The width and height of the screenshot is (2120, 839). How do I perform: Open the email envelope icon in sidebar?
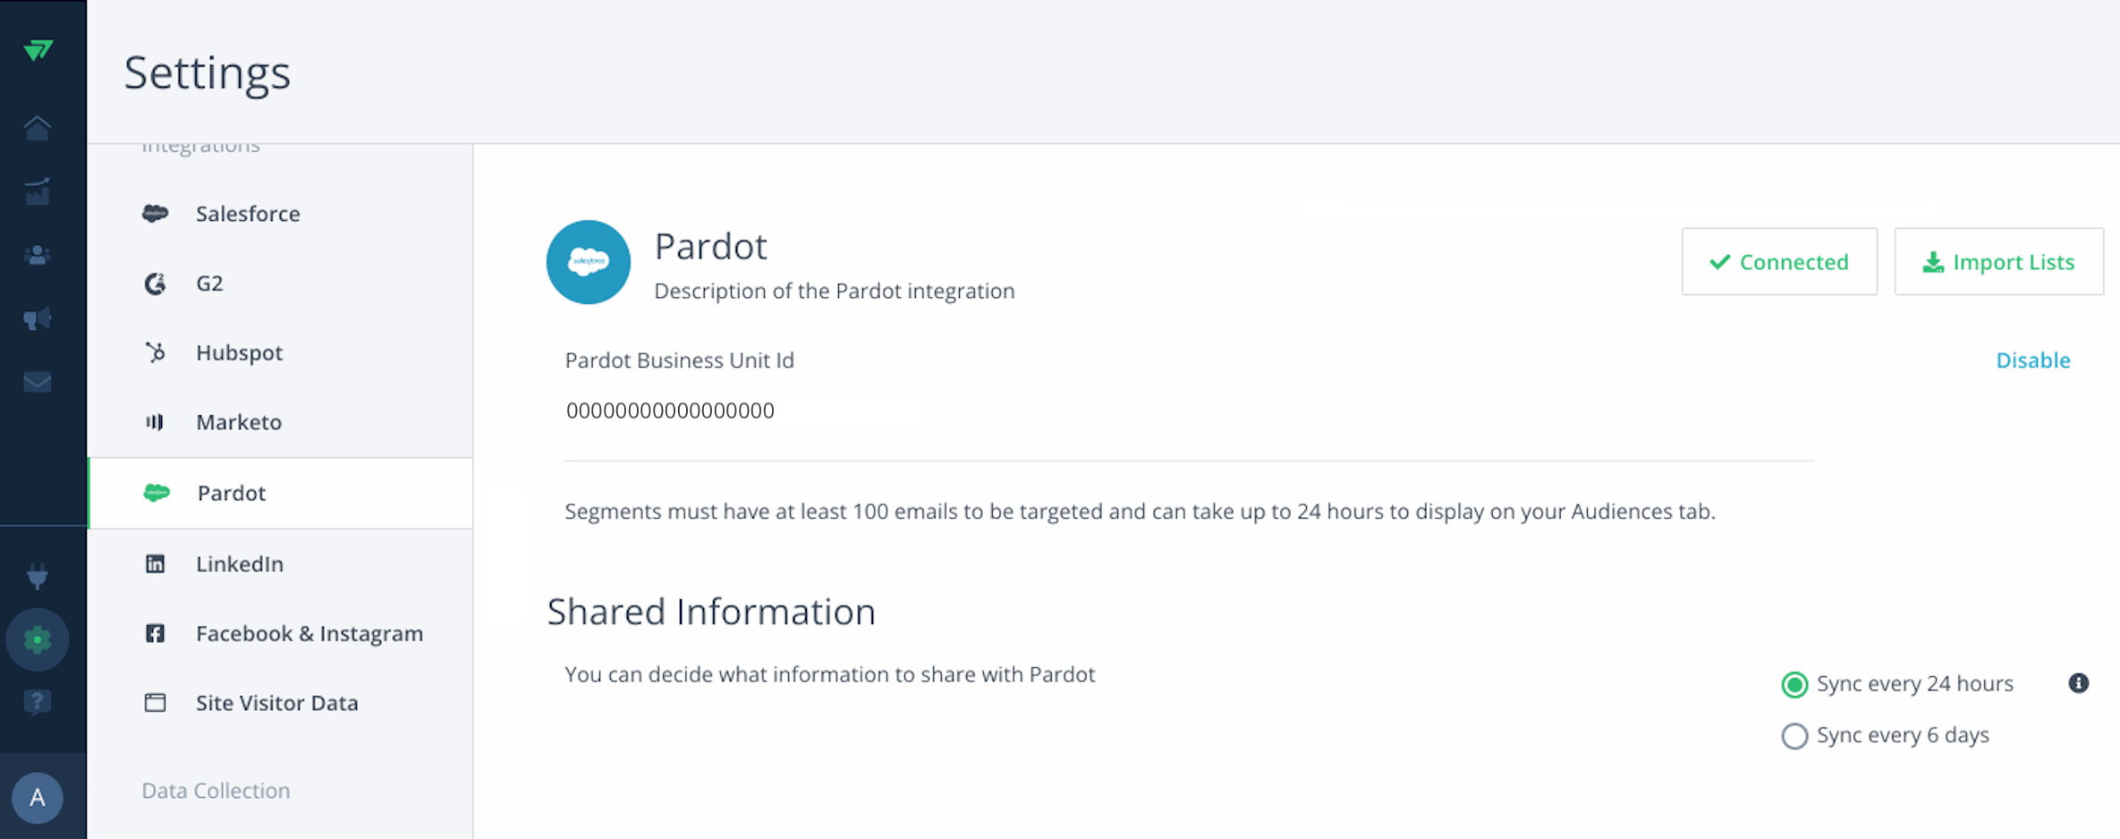(x=37, y=383)
